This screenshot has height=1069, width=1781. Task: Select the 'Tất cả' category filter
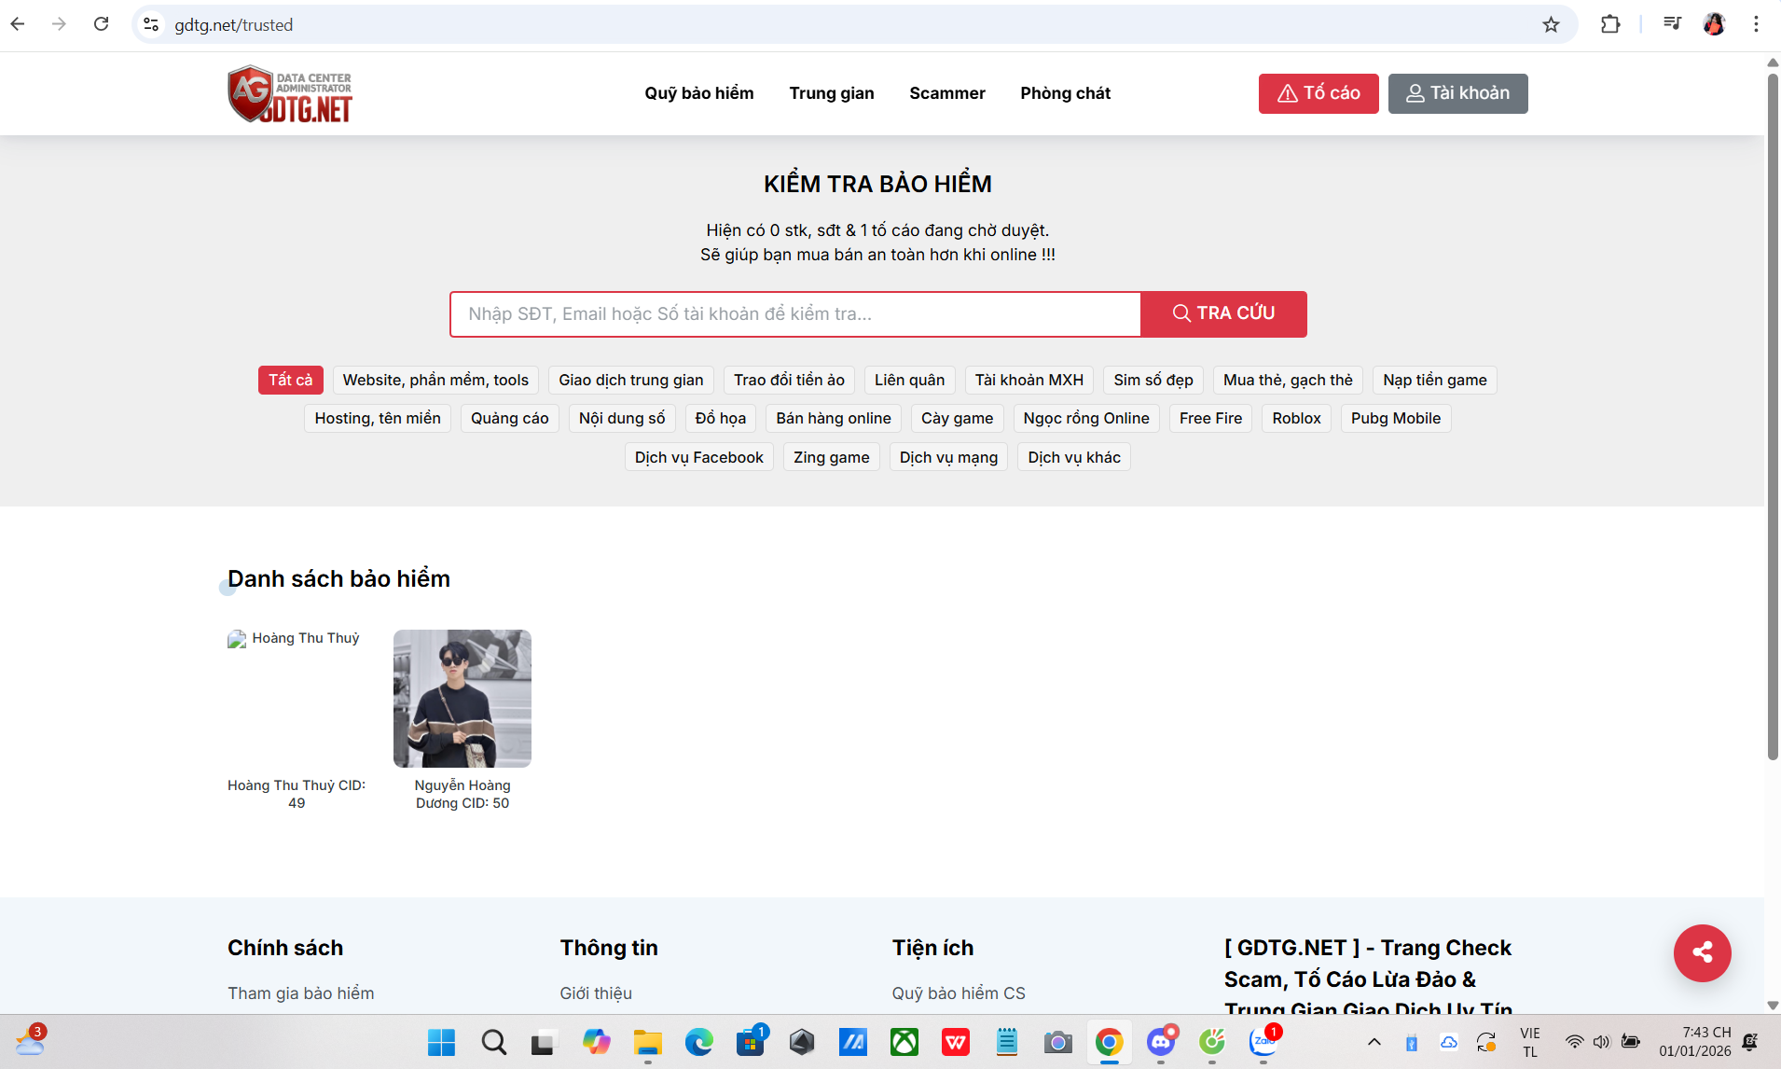coord(290,381)
